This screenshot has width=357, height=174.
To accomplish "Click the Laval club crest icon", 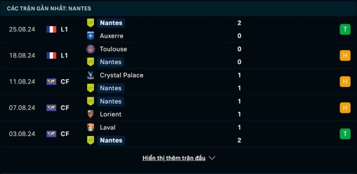I will [x=91, y=127].
